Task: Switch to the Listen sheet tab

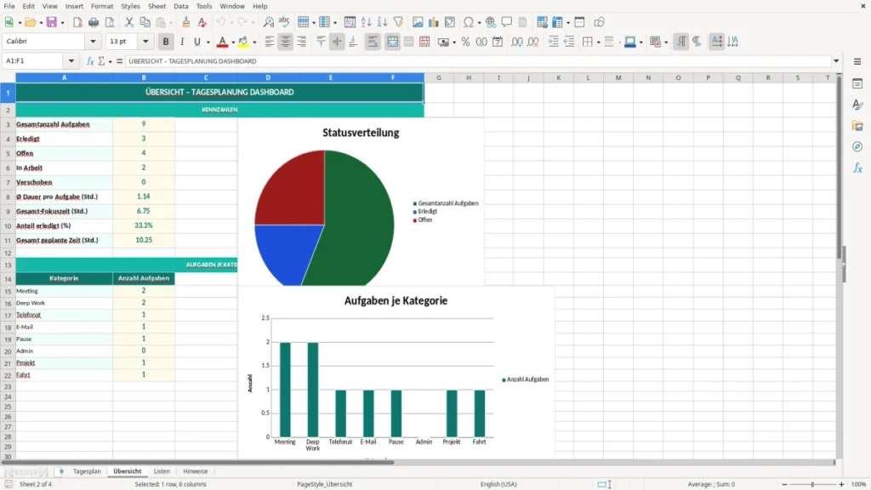Action: click(162, 471)
